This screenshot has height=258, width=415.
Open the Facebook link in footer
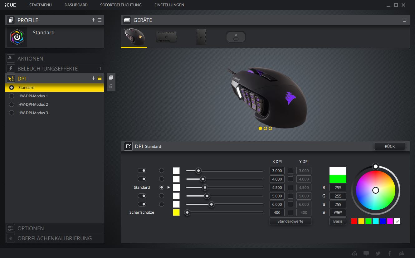pos(389,253)
